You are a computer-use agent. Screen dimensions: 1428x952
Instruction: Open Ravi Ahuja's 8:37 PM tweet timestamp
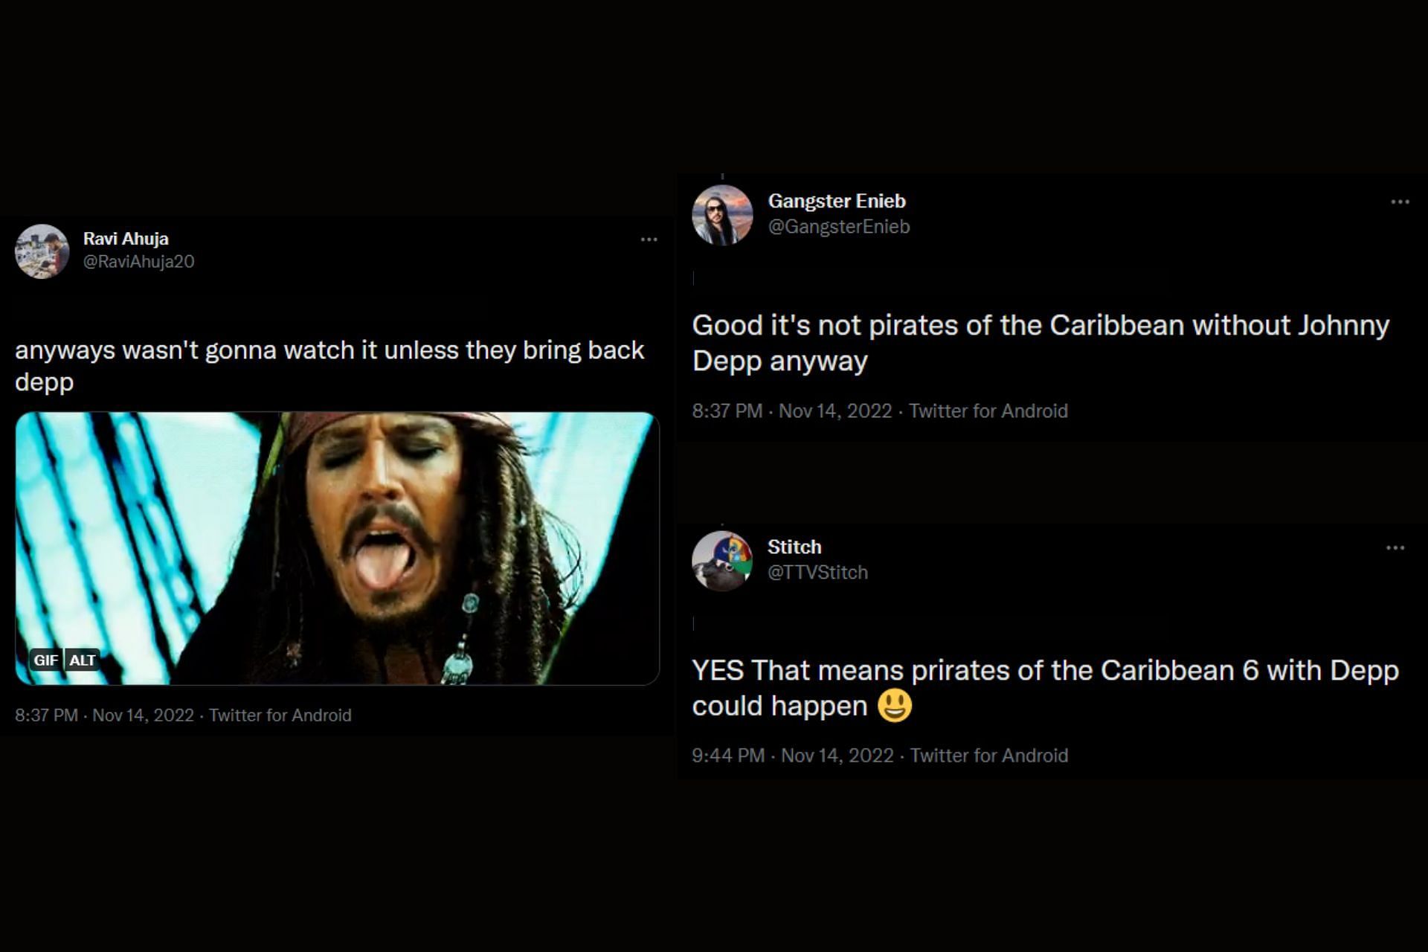[104, 715]
